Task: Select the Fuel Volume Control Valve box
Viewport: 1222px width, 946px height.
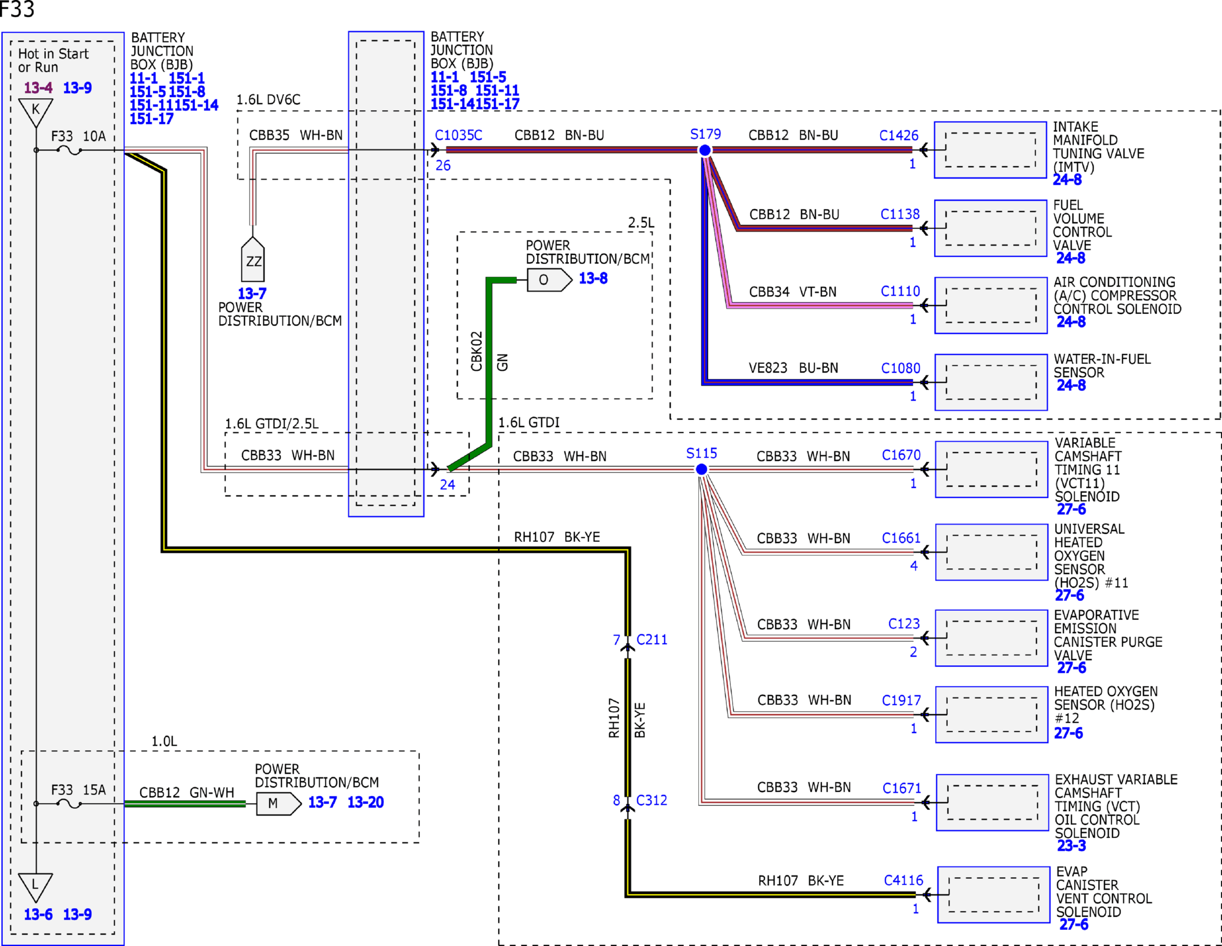Action: [x=990, y=228]
